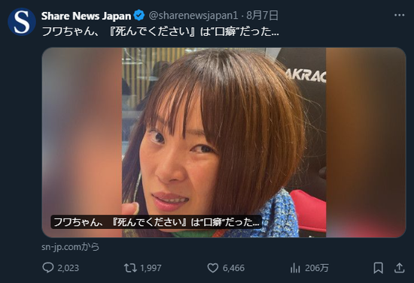Click the 2,023 replies count

(x=68, y=268)
